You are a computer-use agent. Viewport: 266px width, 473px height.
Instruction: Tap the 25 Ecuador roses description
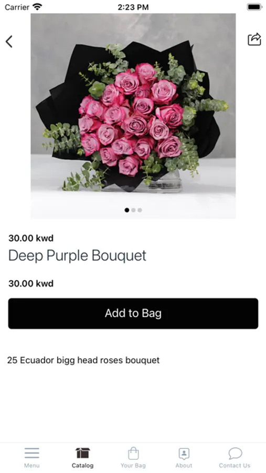83,360
